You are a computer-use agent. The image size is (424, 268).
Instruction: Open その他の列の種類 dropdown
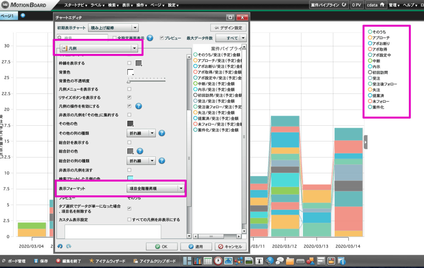pyautogui.click(x=141, y=133)
